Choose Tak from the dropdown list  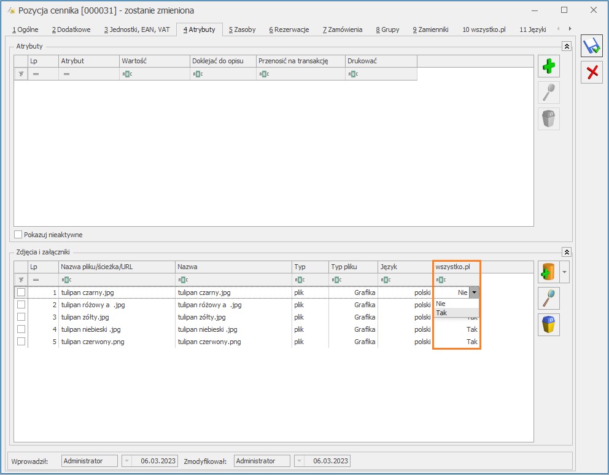[456, 313]
